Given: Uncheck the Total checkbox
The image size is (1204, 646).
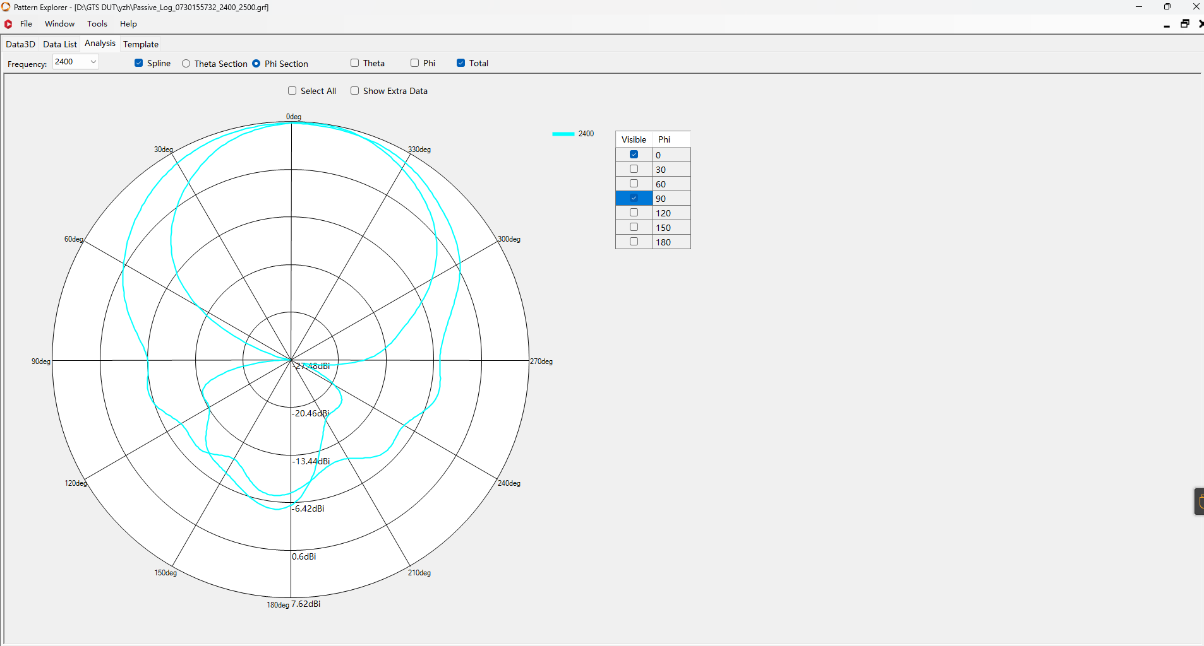Looking at the screenshot, I should 461,63.
